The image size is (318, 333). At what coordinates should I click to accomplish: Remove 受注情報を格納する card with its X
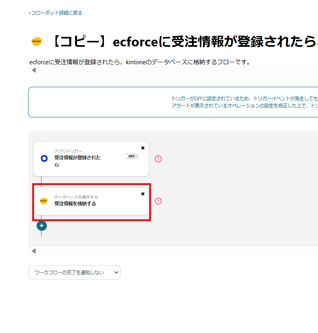143,194
